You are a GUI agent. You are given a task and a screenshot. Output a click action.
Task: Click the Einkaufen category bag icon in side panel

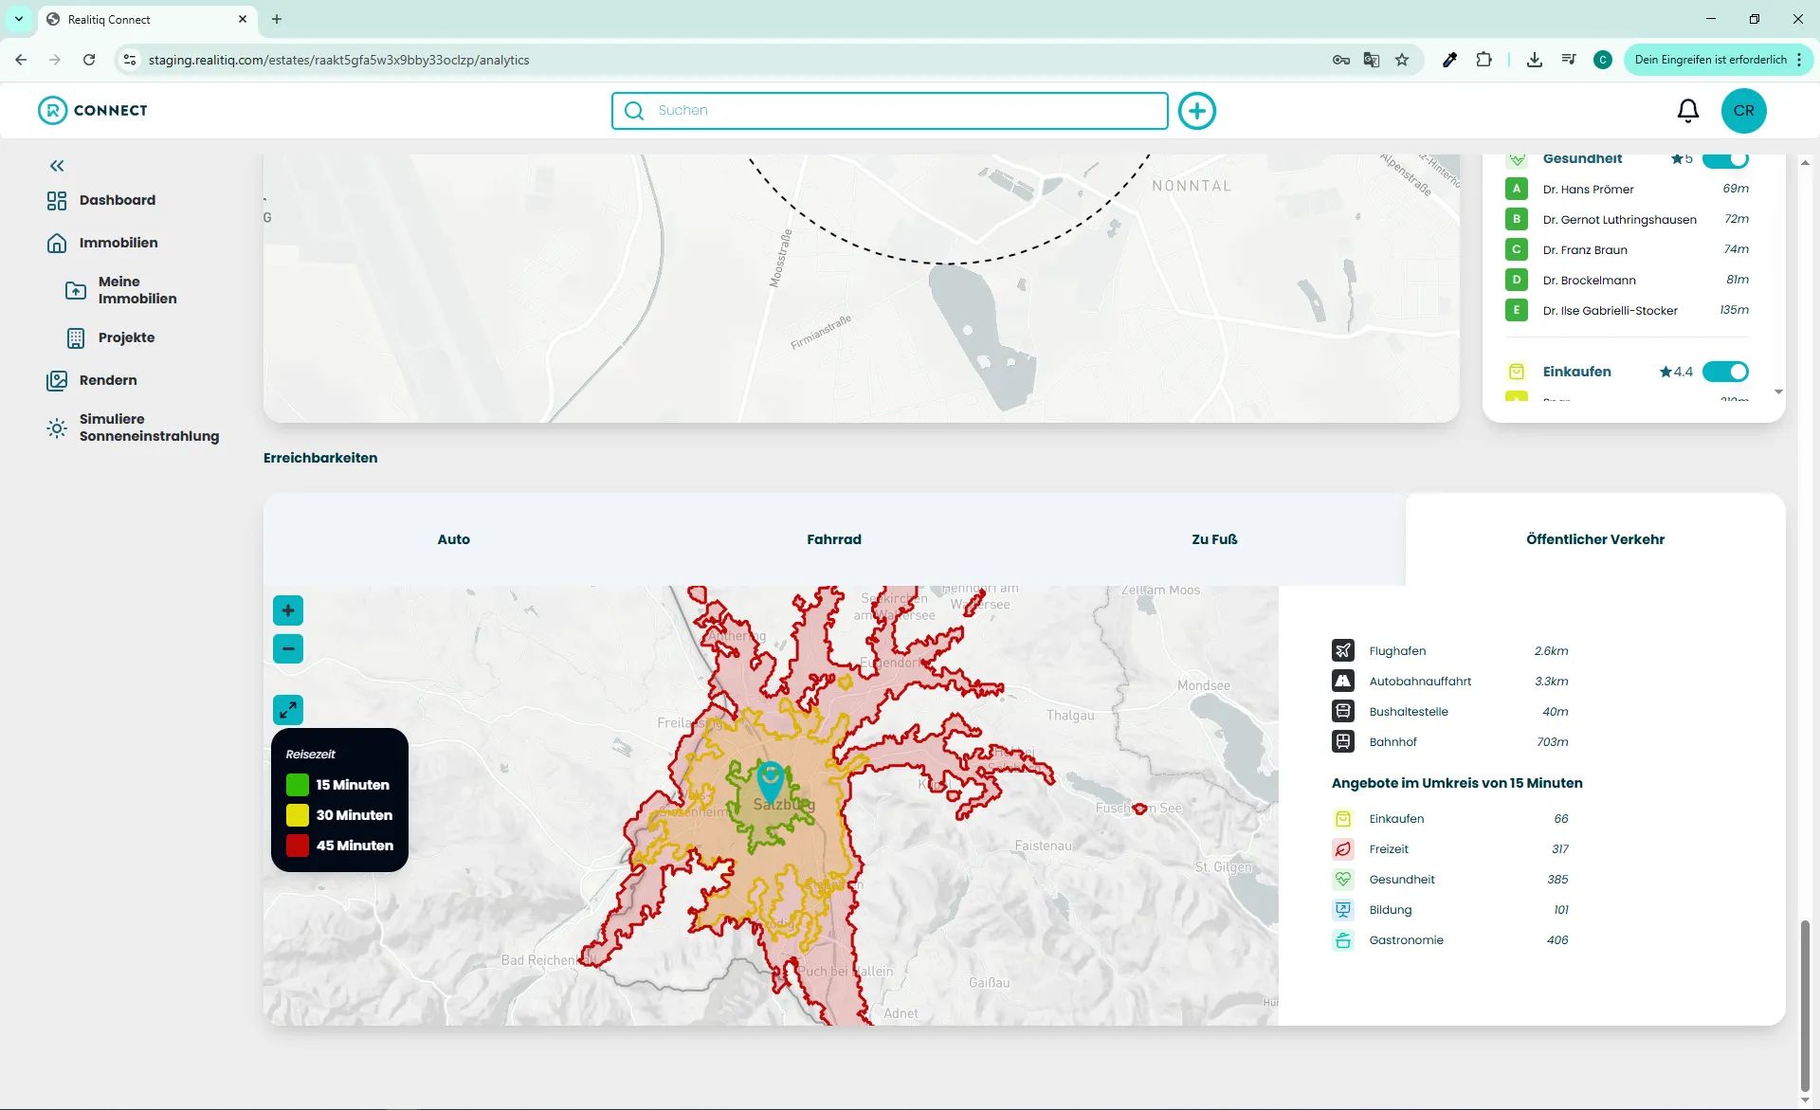coord(1517,372)
